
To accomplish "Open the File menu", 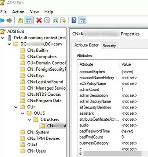I will (x=4, y=12).
